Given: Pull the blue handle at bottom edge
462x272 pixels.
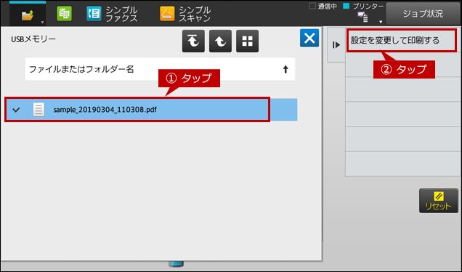Looking at the screenshot, I should (177, 264).
